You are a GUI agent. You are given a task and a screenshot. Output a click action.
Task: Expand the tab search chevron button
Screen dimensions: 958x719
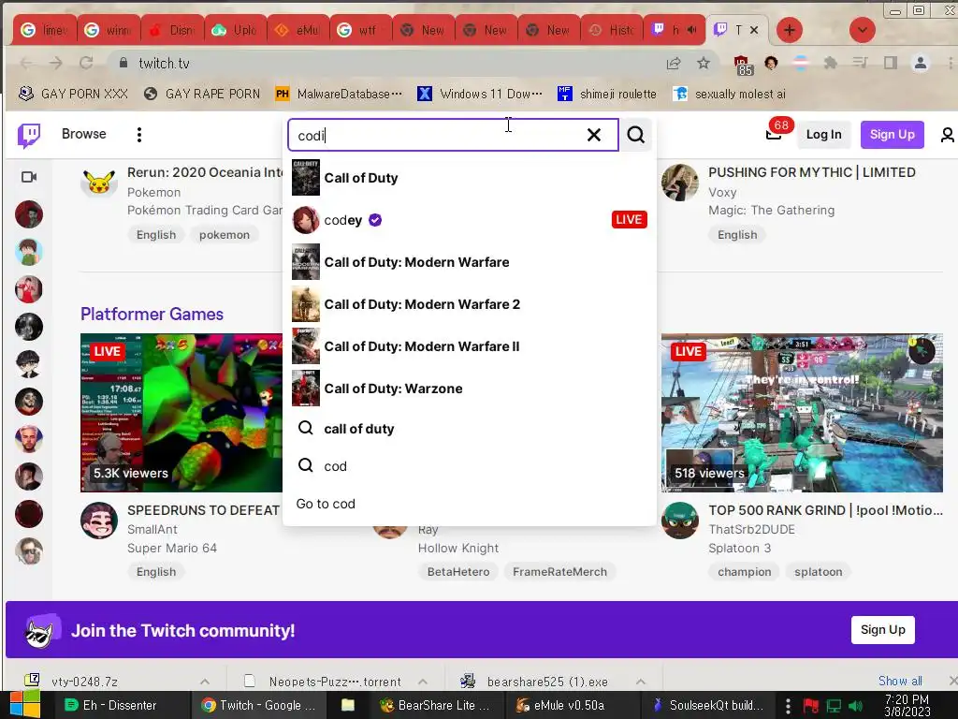click(x=862, y=30)
